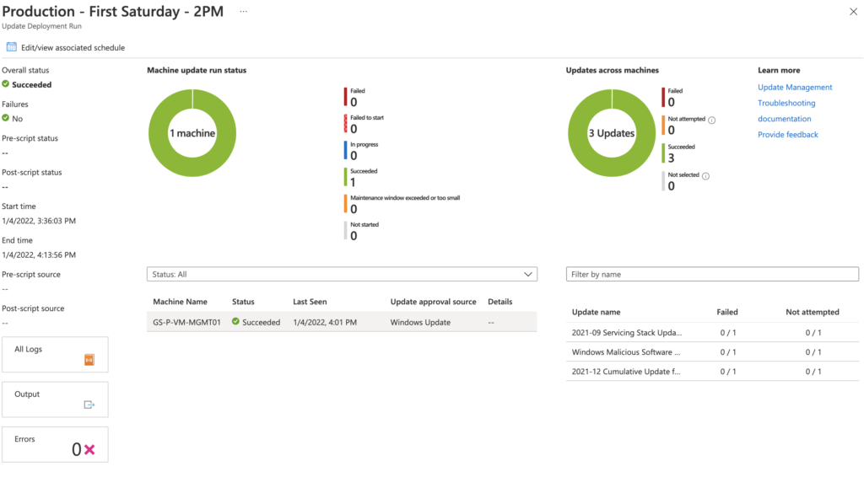Open the Windows Malicious Software update row
The image size is (864, 477).
[712, 351]
